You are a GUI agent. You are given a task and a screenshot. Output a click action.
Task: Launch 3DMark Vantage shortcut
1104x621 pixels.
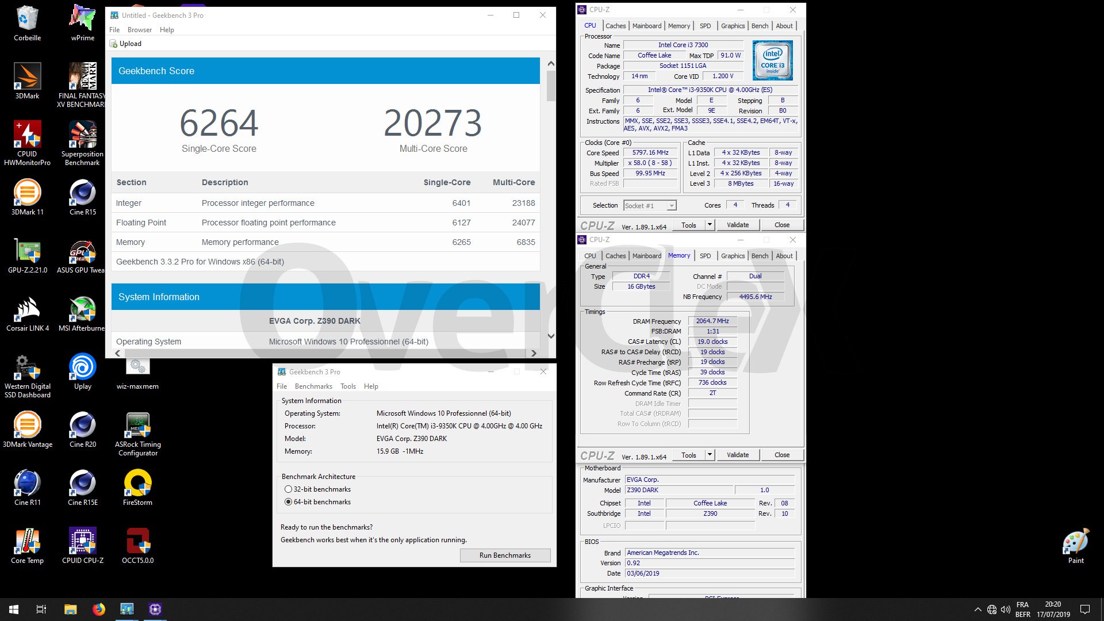27,430
